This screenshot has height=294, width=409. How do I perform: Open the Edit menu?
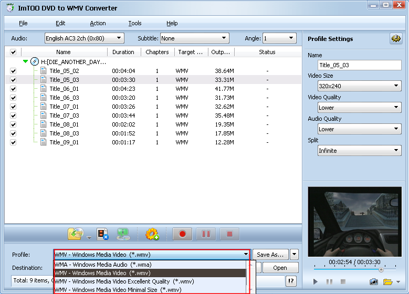pos(60,23)
